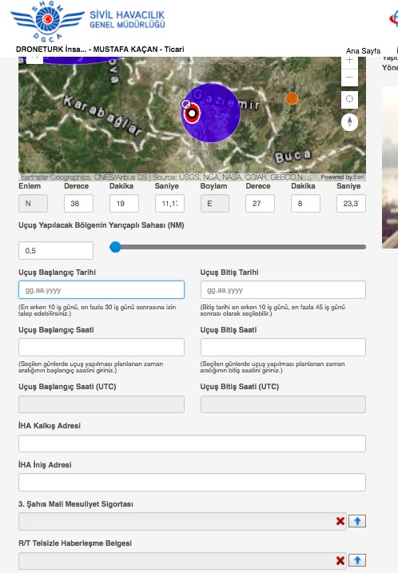Upload 3. Şahıs Mali Mesuliyet Sigortası document
This screenshot has height=573, width=398.
(357, 521)
